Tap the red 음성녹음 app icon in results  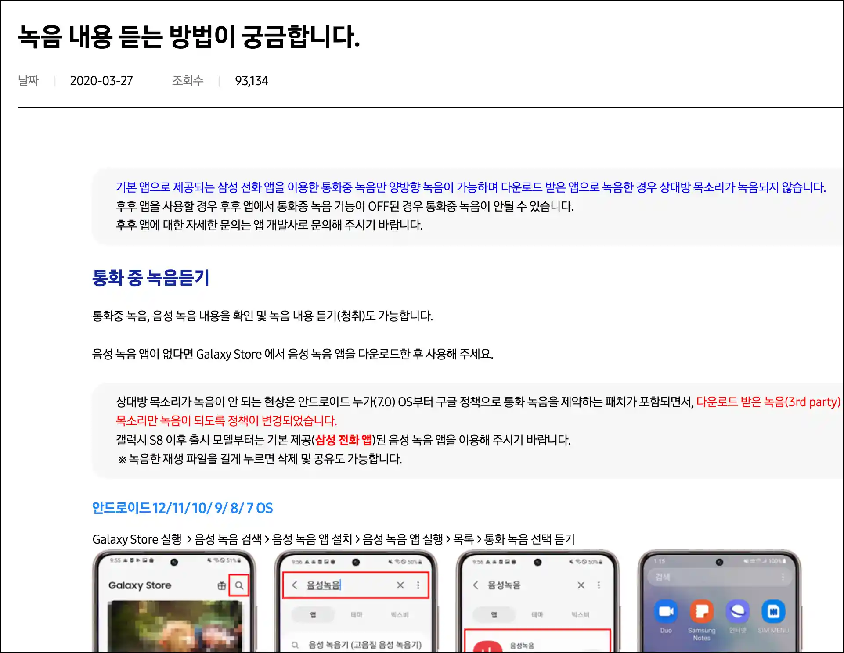click(x=487, y=647)
